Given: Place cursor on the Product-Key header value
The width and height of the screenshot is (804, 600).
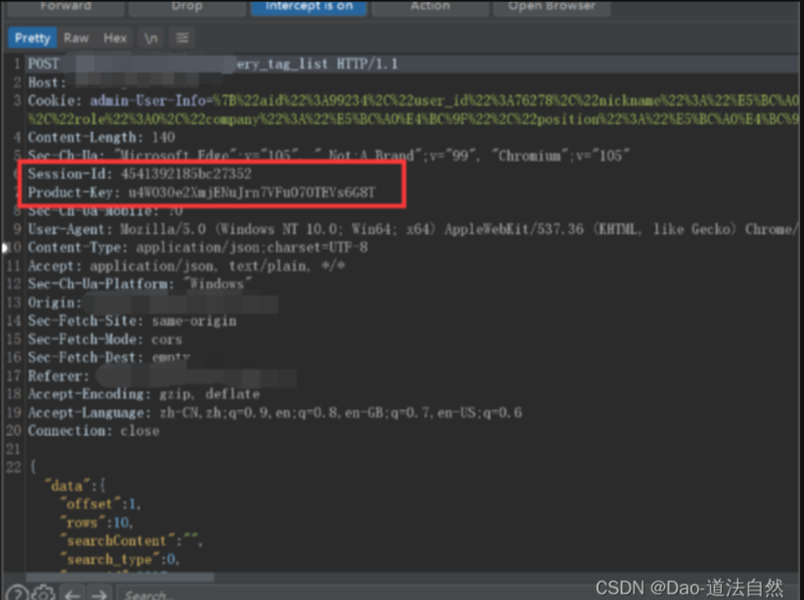Looking at the screenshot, I should (x=252, y=192).
